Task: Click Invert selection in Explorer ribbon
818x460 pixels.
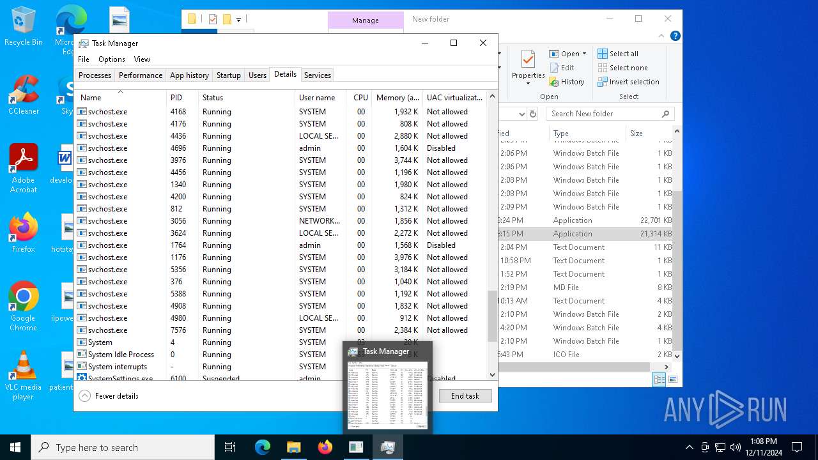Action: [x=628, y=82]
